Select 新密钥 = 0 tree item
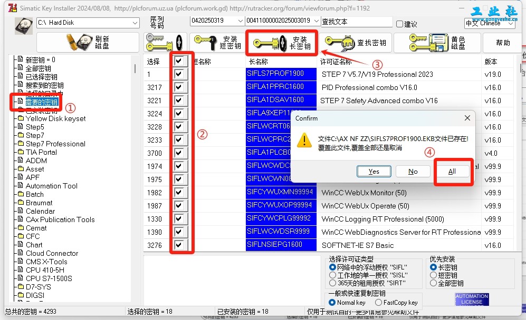Image resolution: width=526 pixels, height=320 pixels. coord(40,60)
